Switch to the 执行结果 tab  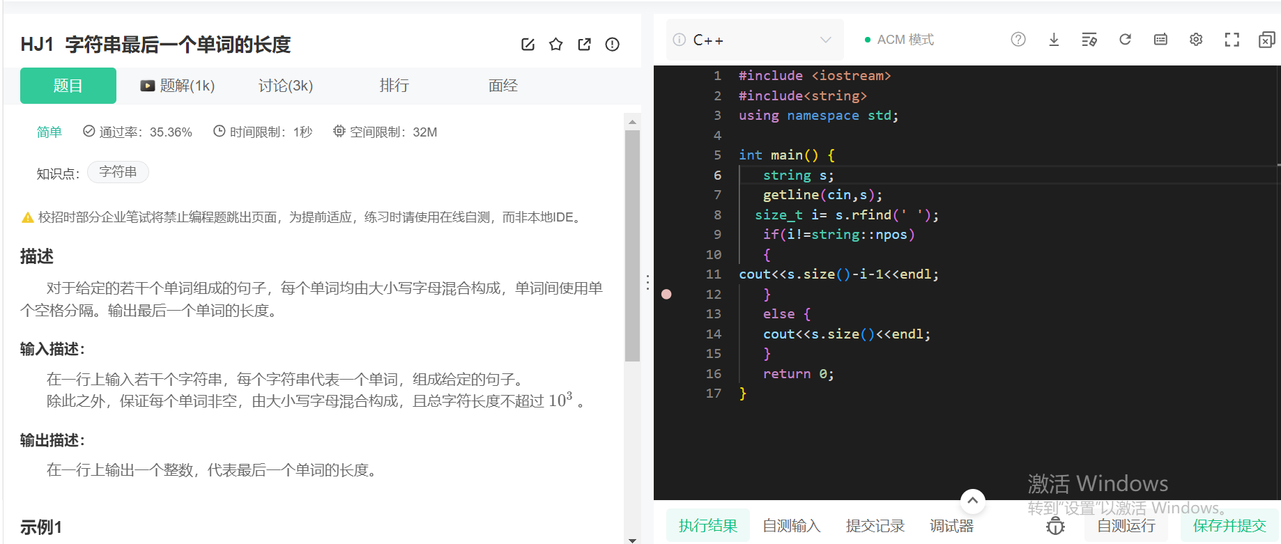[x=708, y=526]
